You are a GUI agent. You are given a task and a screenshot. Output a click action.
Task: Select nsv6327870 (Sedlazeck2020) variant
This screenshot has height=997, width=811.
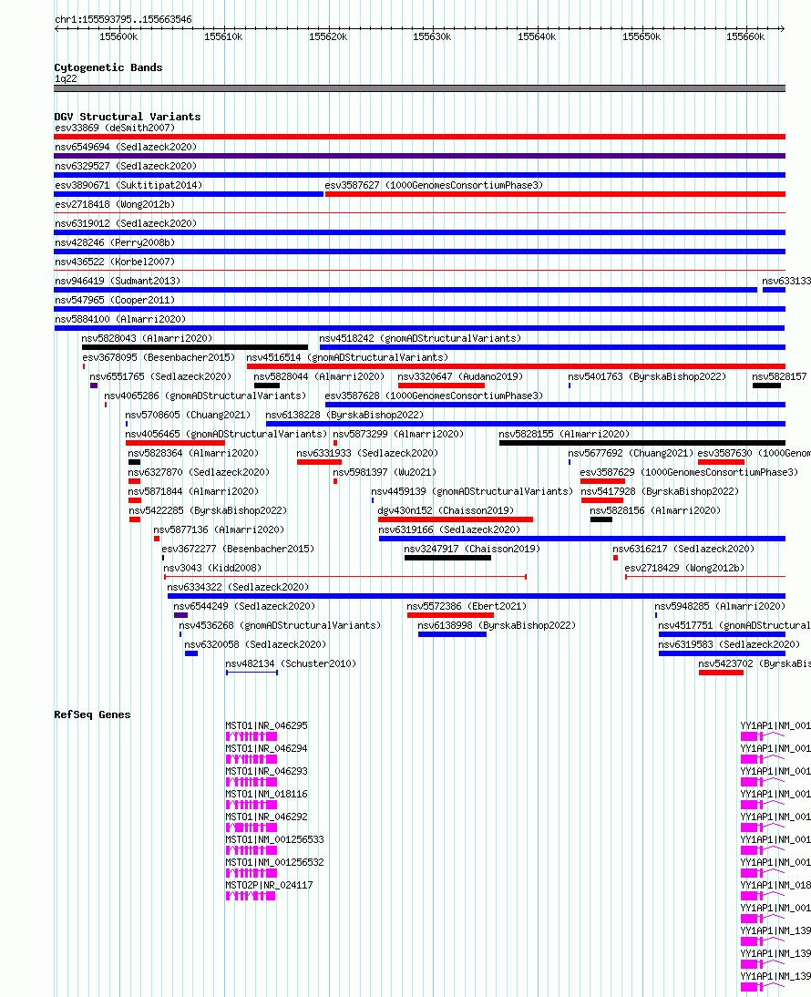(134, 481)
